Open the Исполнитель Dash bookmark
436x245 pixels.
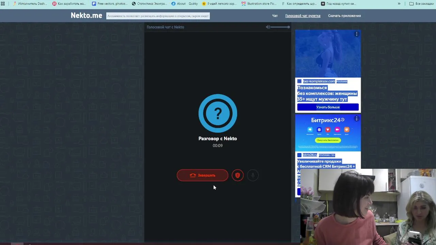[30, 4]
